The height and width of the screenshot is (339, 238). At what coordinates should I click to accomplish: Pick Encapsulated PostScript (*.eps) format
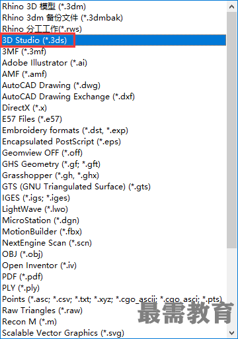[x=114, y=142]
